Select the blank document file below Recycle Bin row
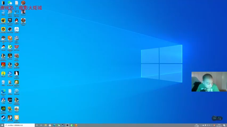Image resolution: width=227 pixels, height=127 pixels. coord(10,91)
